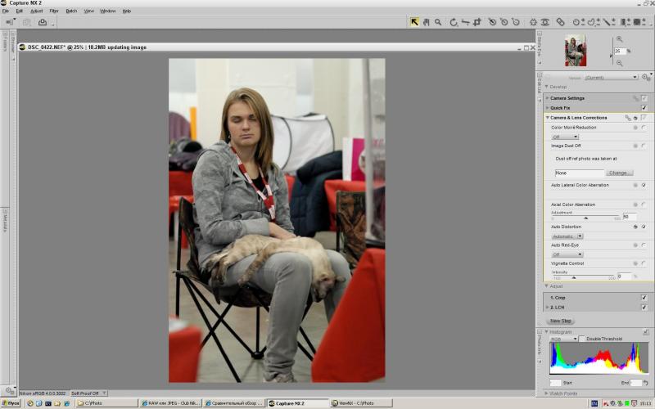This screenshot has width=655, height=409.
Task: Click the Change... button for Dust Off
Action: [619, 173]
